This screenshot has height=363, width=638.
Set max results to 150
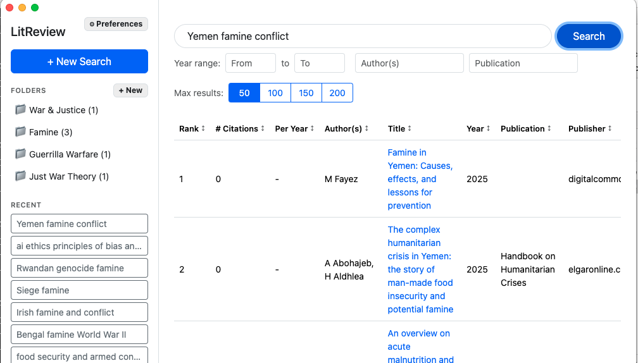(306, 93)
